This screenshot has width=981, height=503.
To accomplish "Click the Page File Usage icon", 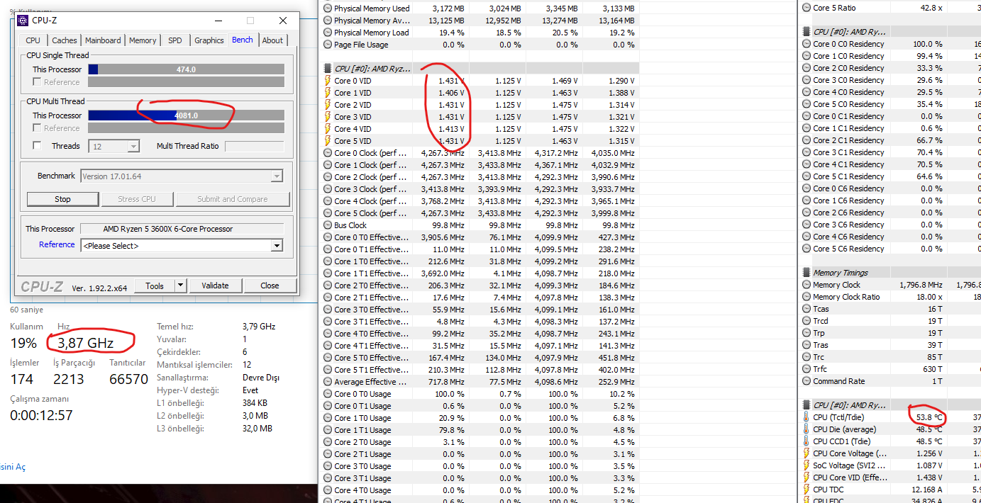I will [x=327, y=45].
